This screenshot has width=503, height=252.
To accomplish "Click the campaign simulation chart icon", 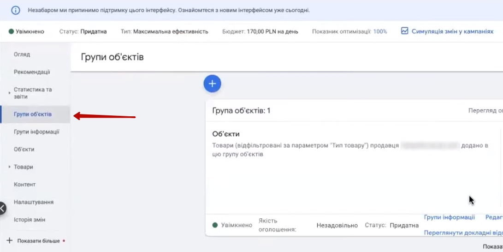I will [404, 31].
